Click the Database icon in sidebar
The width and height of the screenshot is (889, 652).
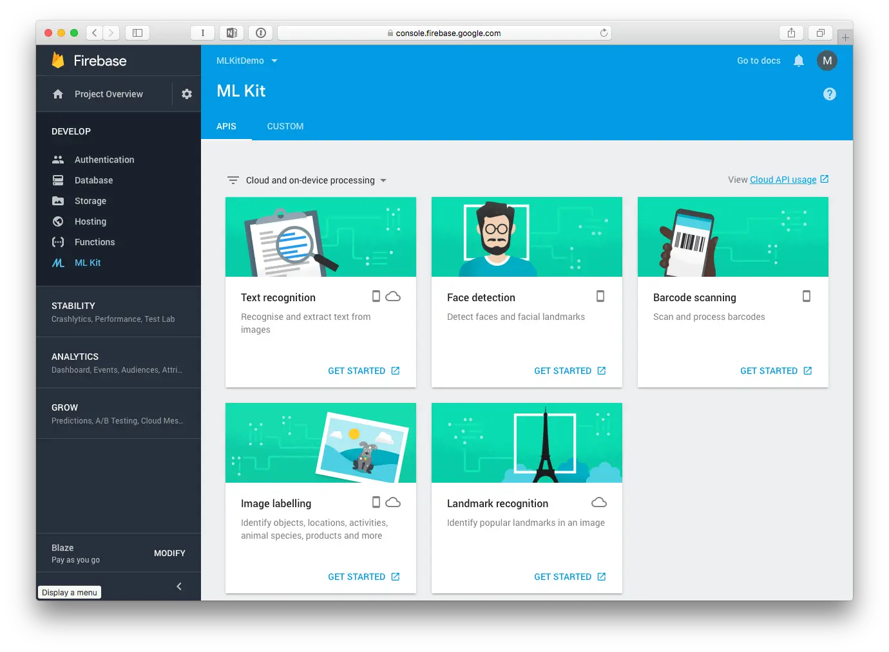[58, 180]
